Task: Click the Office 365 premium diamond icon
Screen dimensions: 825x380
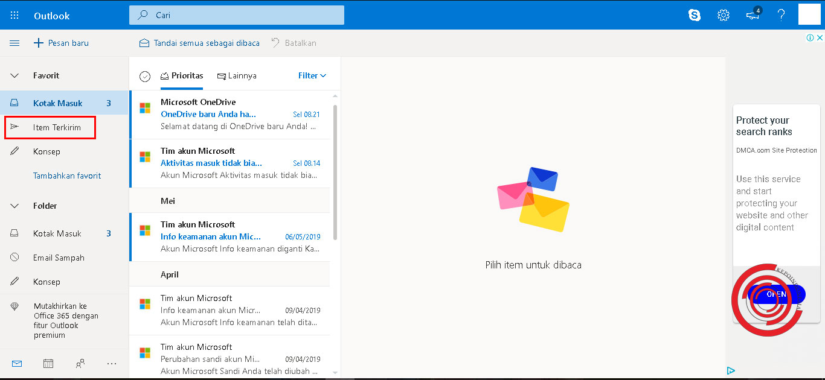Action: pos(15,306)
